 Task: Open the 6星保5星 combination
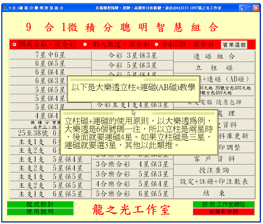pos(50,64)
